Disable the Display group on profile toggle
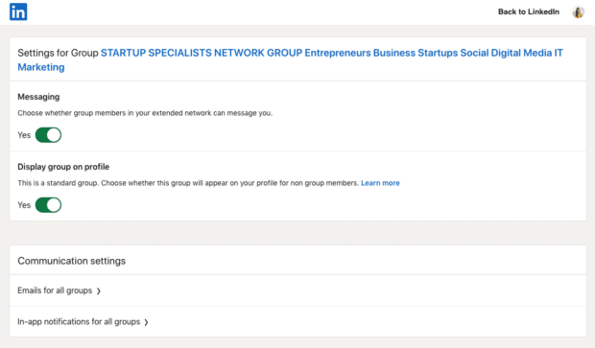The height and width of the screenshot is (348, 595). 48,205
